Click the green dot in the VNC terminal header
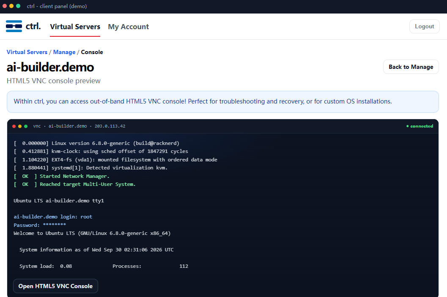Image resolution: width=447 pixels, height=297 pixels. coord(26,126)
